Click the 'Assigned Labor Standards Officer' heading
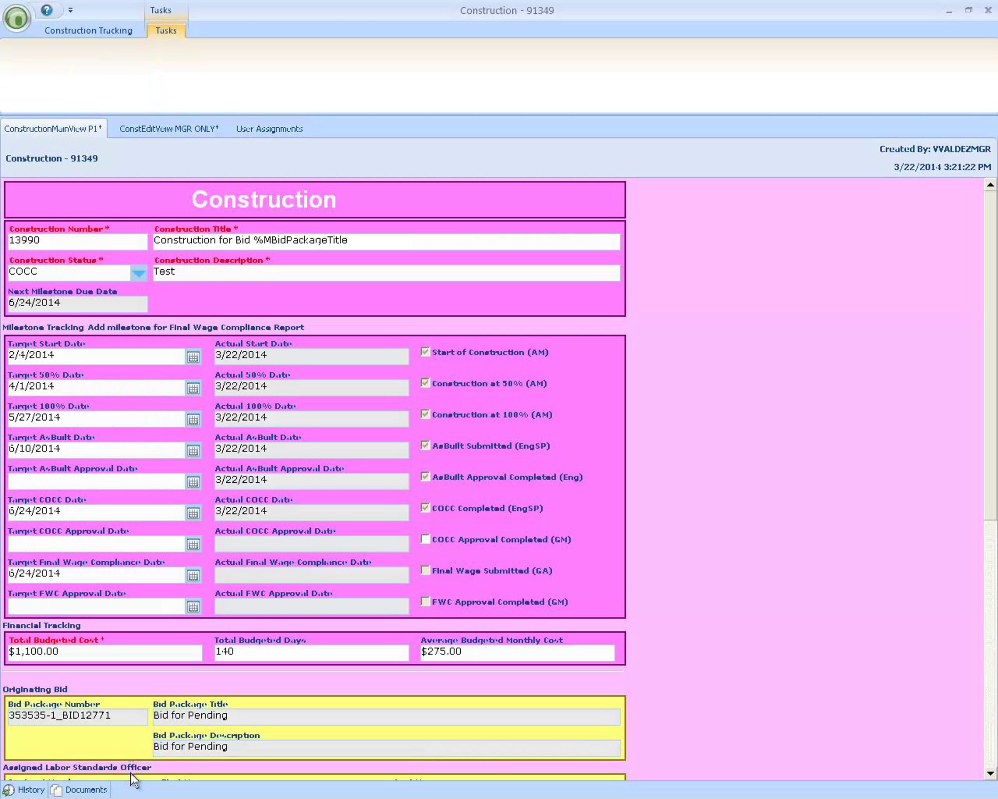Viewport: 998px width, 799px height. tap(77, 767)
